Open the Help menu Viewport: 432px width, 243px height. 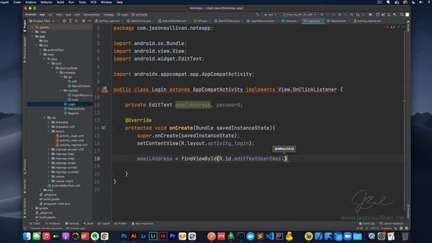119,2
